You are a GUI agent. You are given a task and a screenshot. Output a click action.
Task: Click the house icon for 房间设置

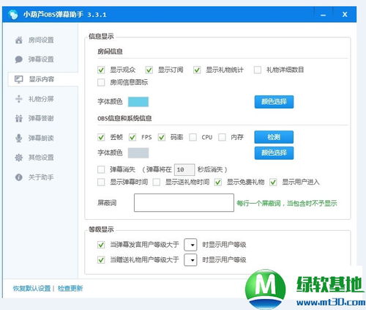coord(19,40)
